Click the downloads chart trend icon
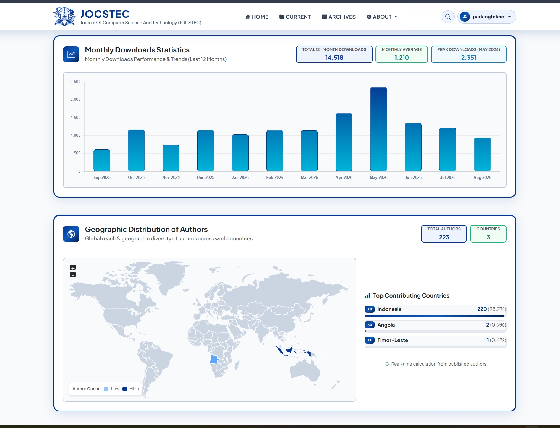The height and width of the screenshot is (428, 560). point(71,54)
